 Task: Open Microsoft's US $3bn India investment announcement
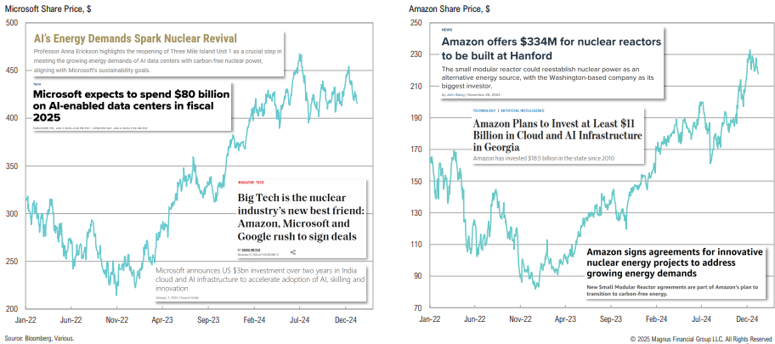coord(261,279)
